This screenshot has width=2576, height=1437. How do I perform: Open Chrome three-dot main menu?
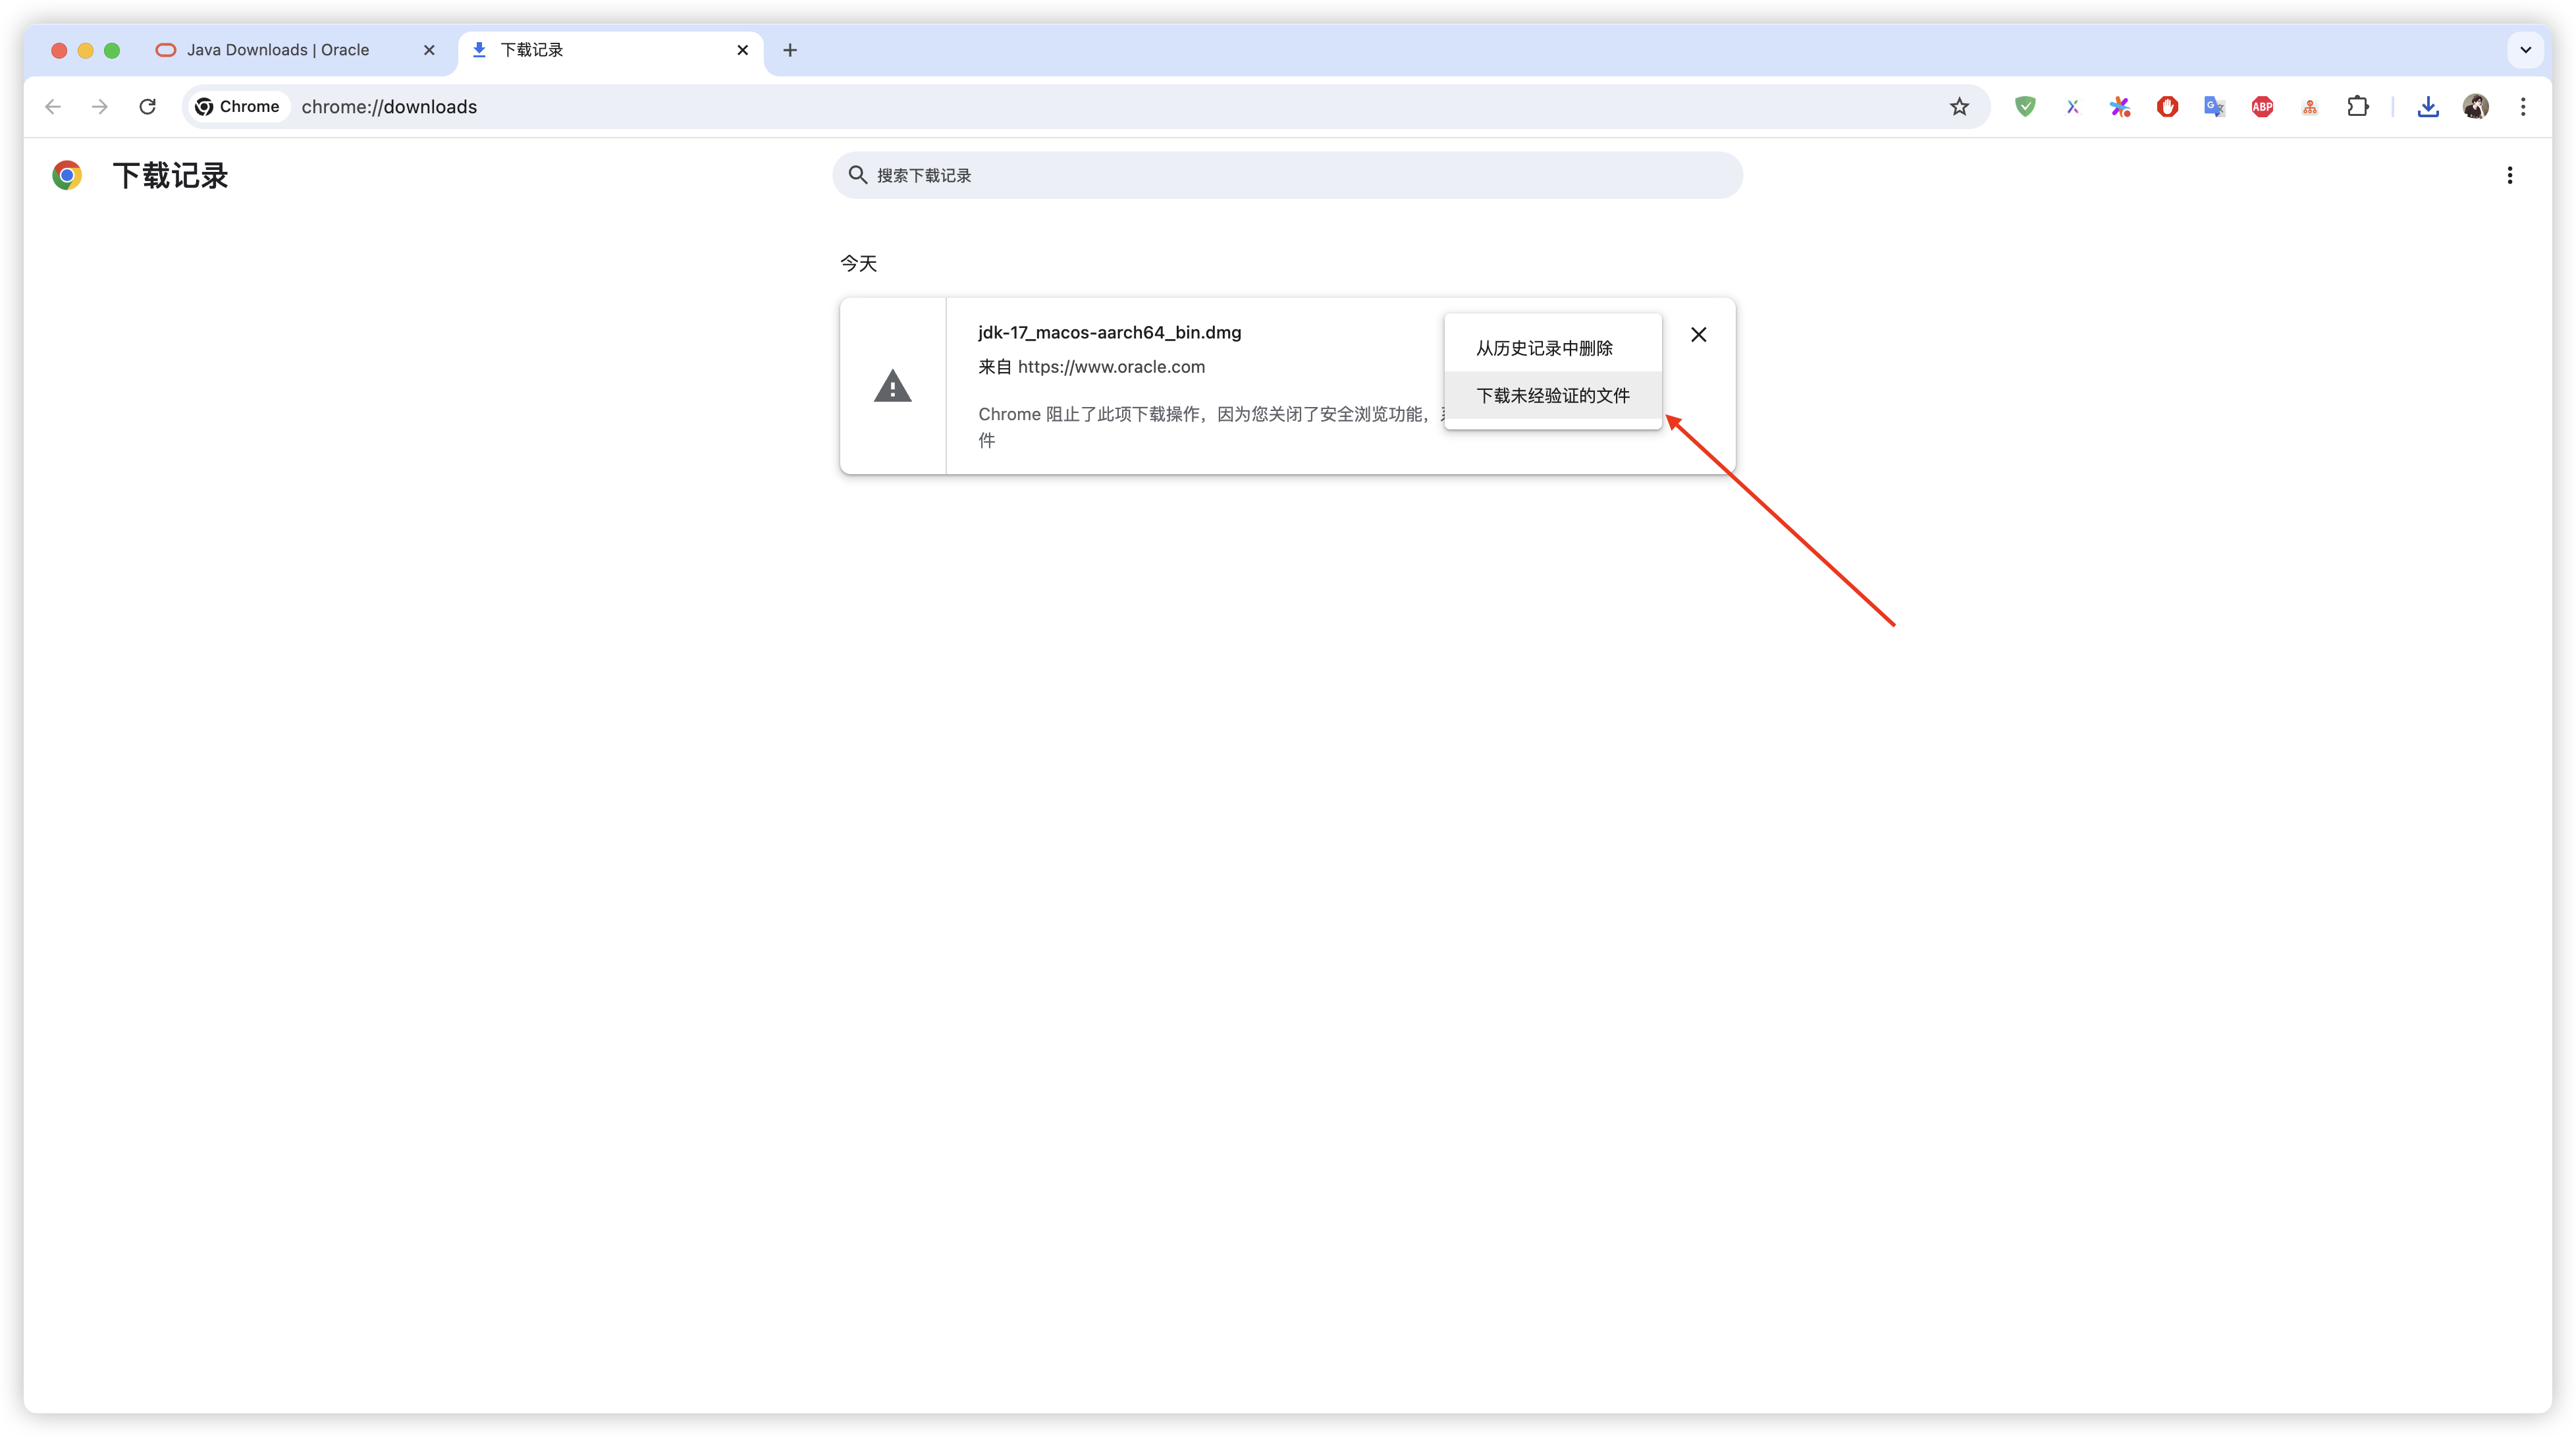(2523, 107)
